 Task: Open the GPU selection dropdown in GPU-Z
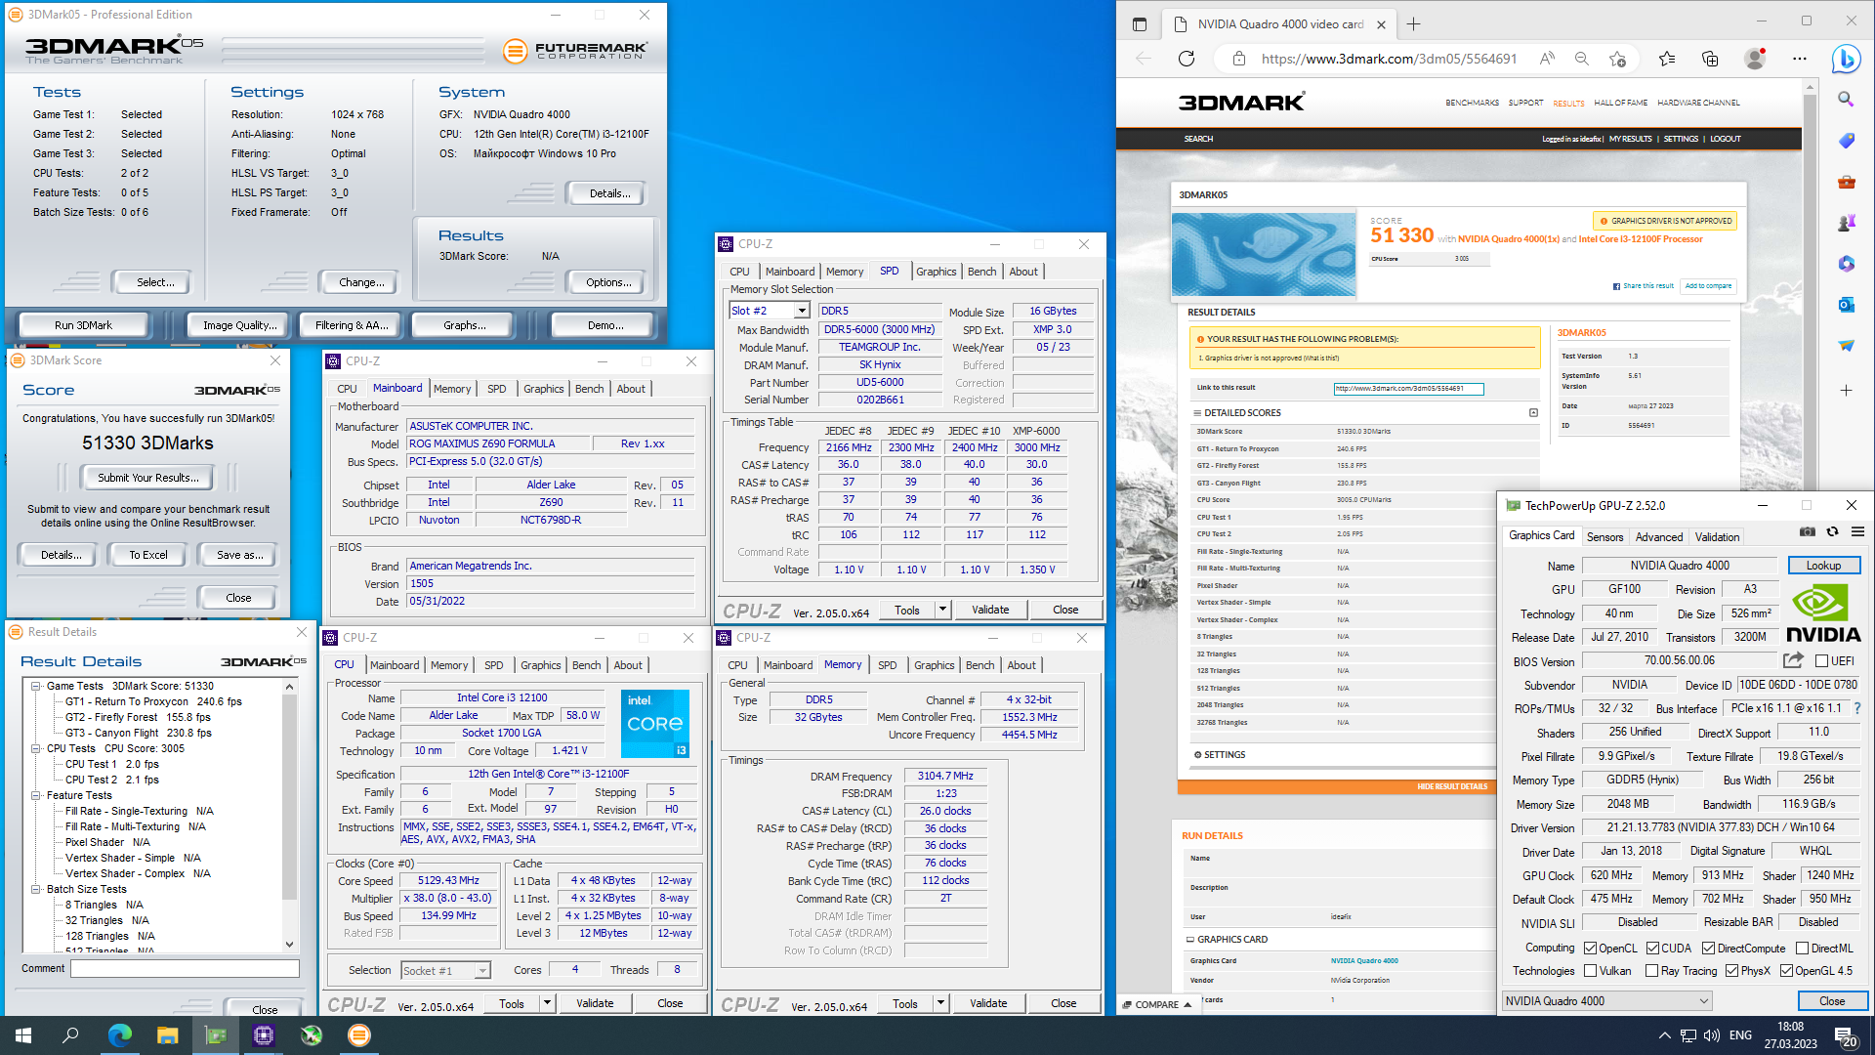pos(1606,1001)
